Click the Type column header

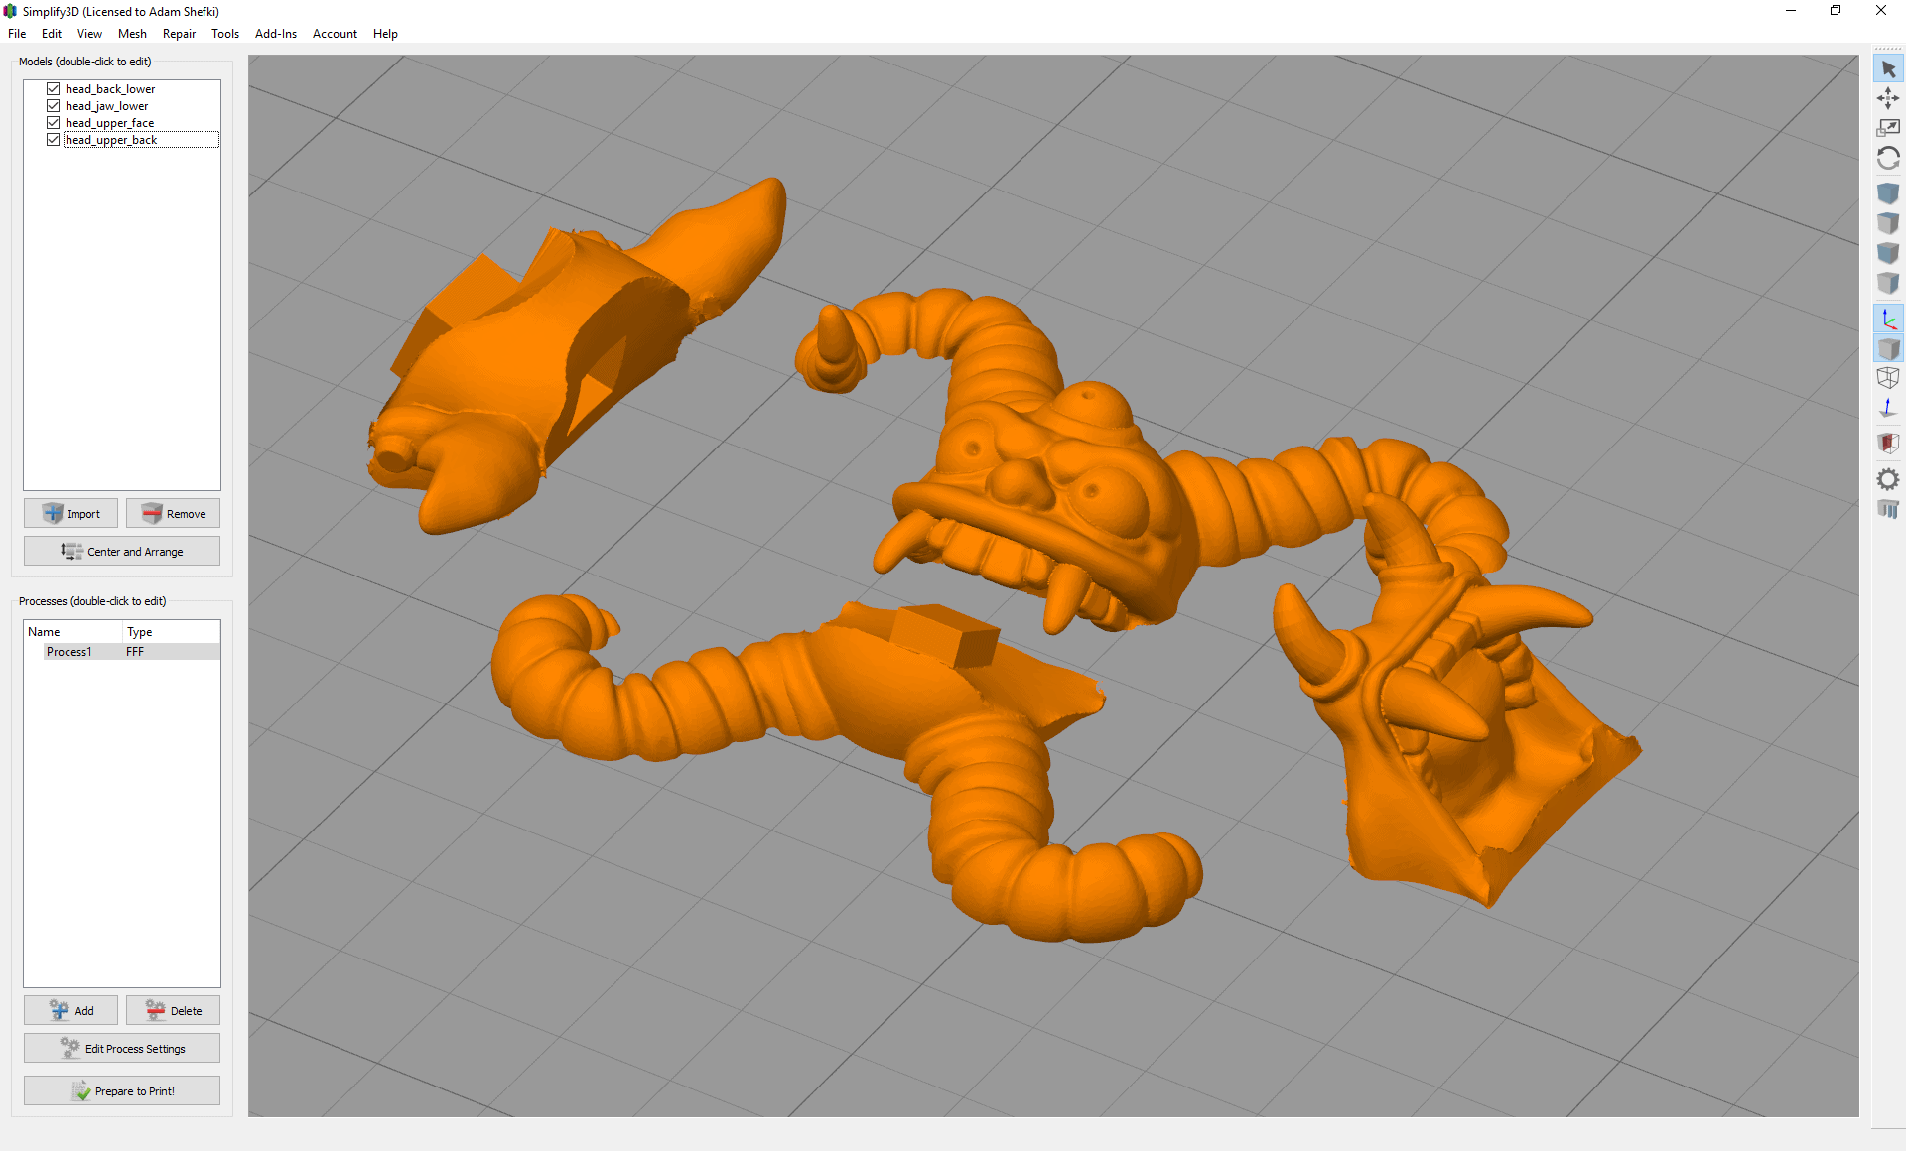171,632
